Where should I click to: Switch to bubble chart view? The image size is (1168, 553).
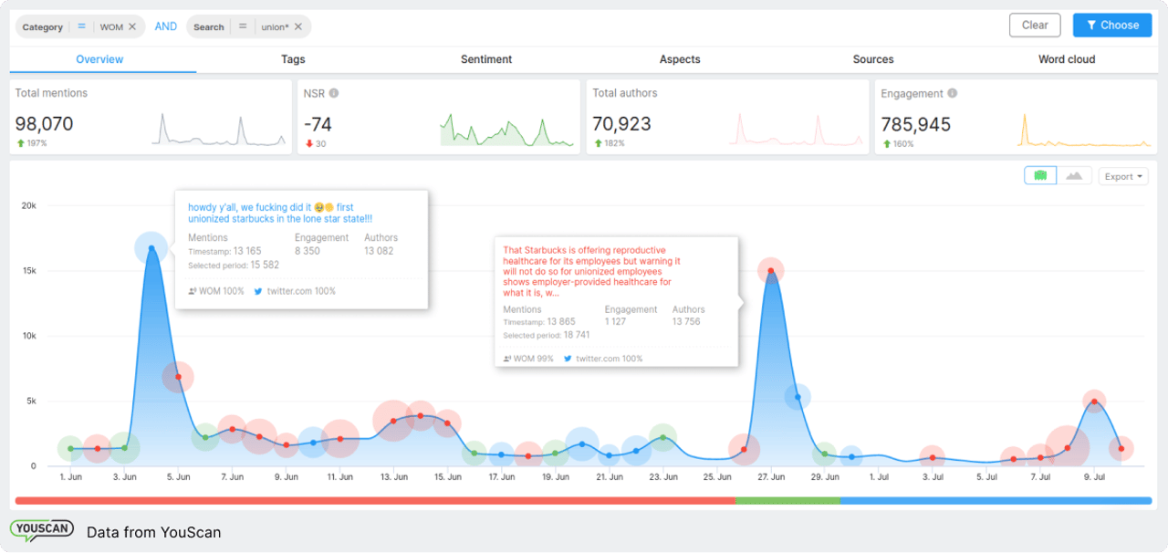click(1040, 176)
